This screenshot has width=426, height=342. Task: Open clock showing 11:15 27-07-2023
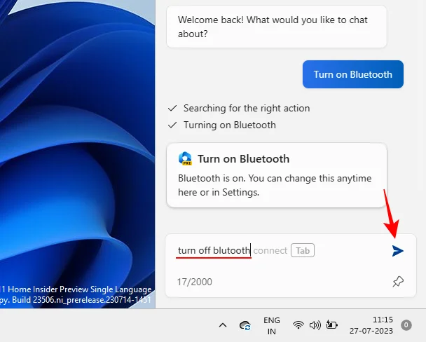[x=371, y=325]
